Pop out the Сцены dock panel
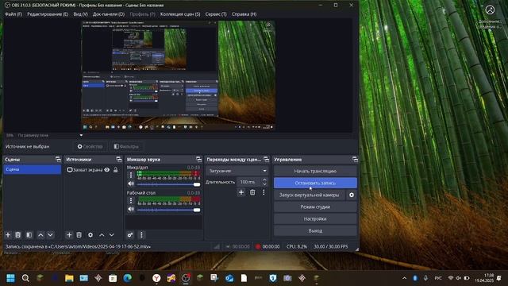The image size is (508, 286). pos(58,159)
